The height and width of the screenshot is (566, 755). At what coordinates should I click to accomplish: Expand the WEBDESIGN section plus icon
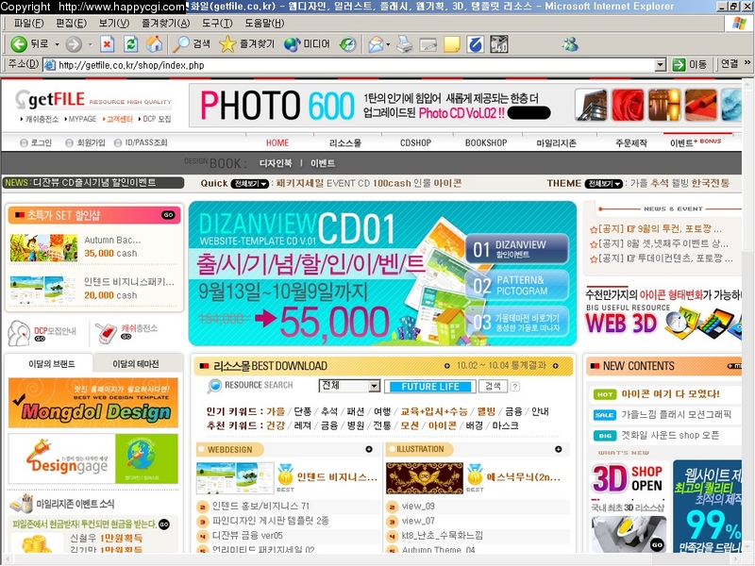pos(369,449)
